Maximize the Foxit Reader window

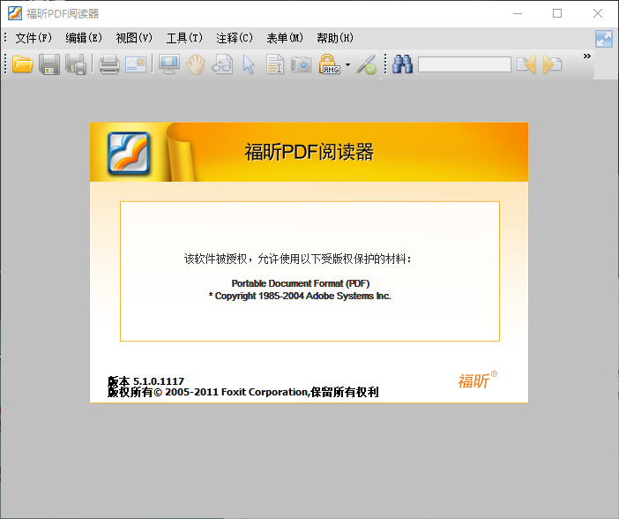tap(557, 13)
